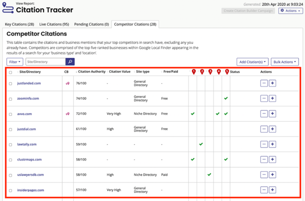Check the insiderpages.com row checkbox
The image size is (305, 201).
pyautogui.click(x=10, y=191)
